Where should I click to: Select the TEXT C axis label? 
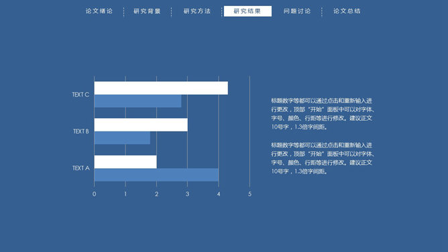(80, 94)
